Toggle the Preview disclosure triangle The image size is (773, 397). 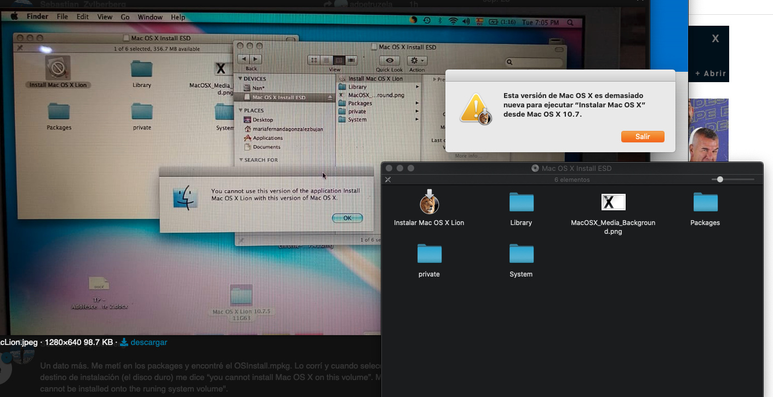(x=434, y=80)
